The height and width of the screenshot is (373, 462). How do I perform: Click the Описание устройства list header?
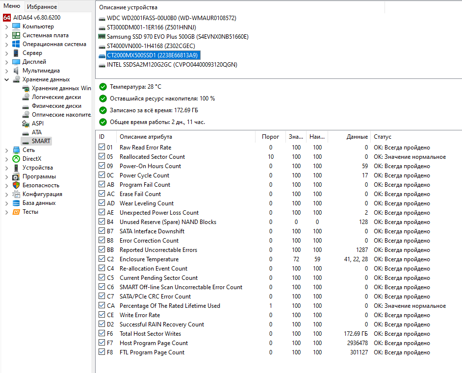pyautogui.click(x=240, y=7)
